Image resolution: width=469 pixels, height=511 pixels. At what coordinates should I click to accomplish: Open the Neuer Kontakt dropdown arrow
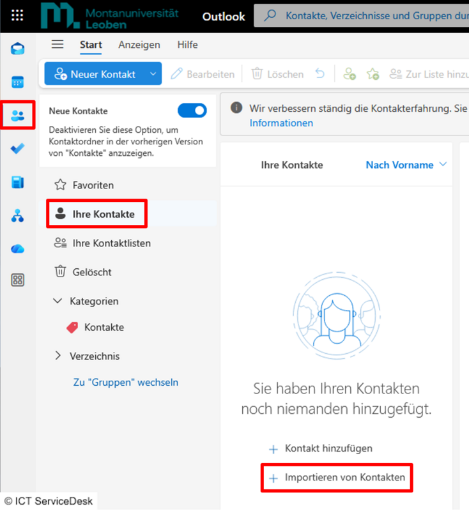(x=153, y=74)
